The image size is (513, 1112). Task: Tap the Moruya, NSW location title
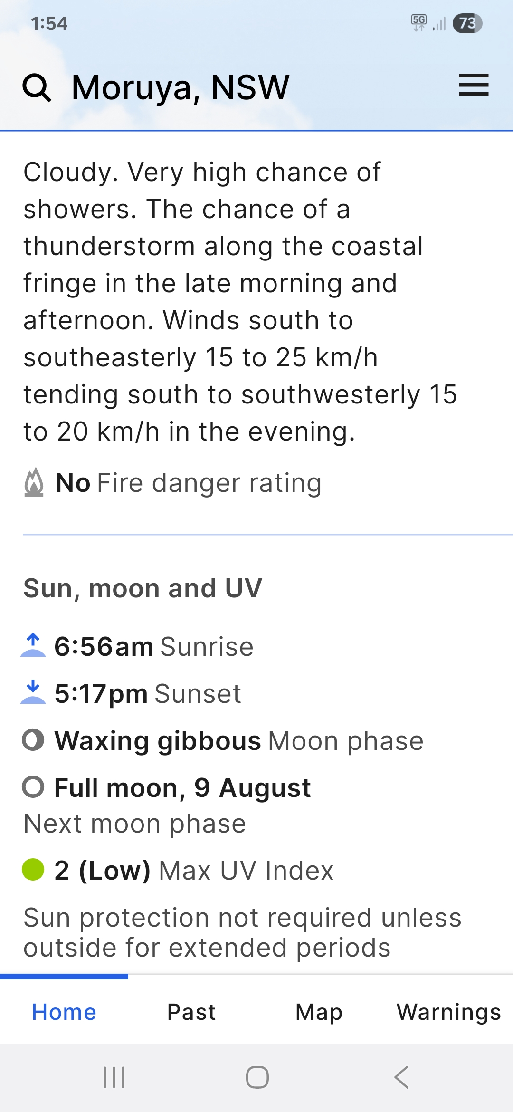click(x=180, y=87)
